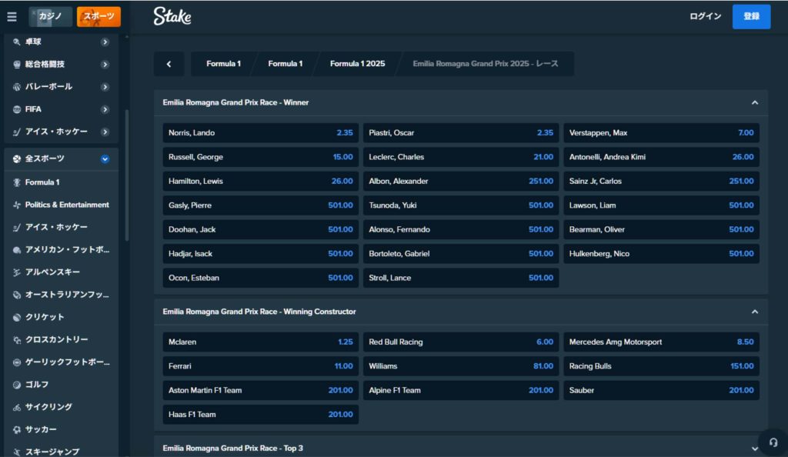788x457 pixels.
Task: Click the オーストラリアンフットボール icon
Action: (x=17, y=295)
